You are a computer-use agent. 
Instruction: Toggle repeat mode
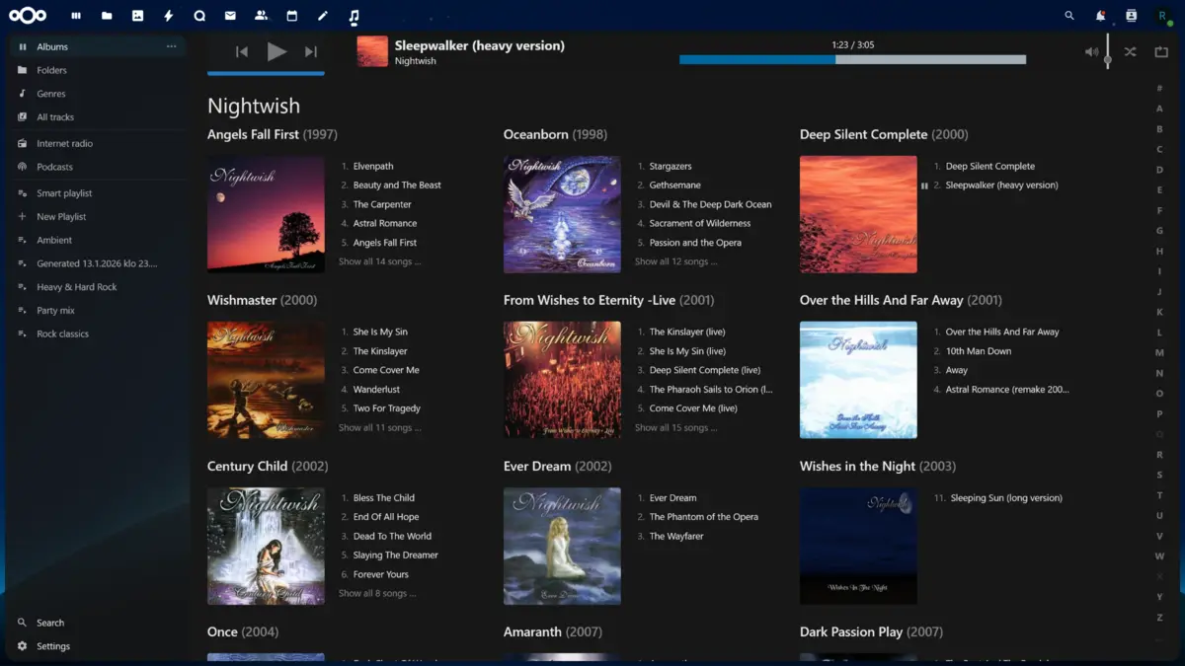[x=1161, y=52]
